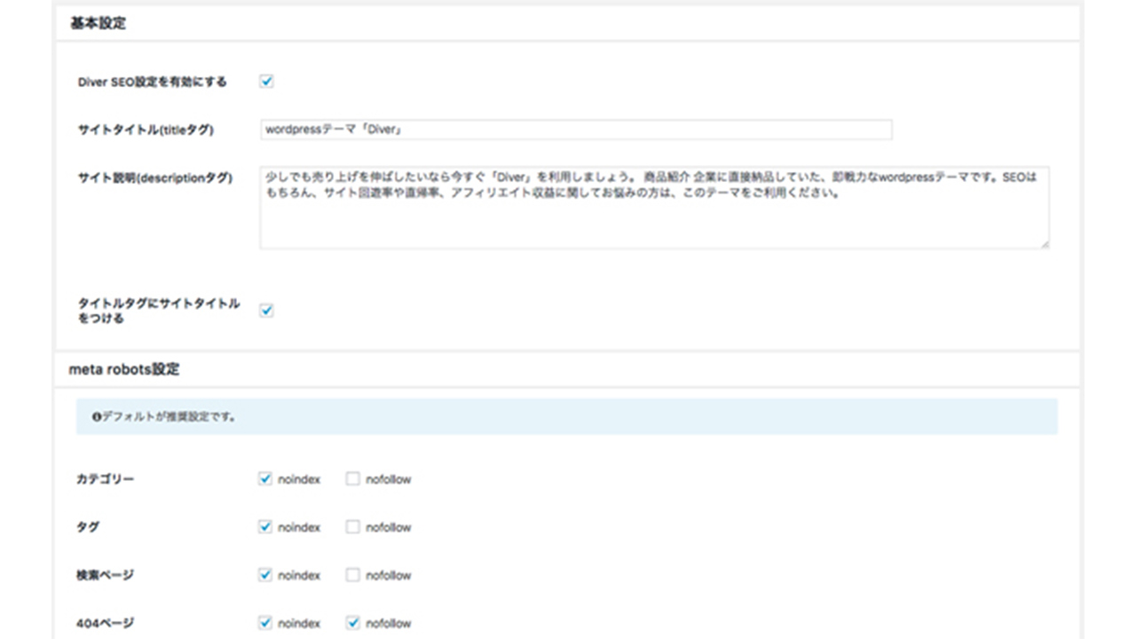This screenshot has height=639, width=1136.
Task: Uncheck noindex for 検索ページ
Action: click(x=264, y=575)
